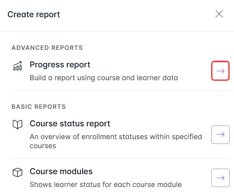Choose the "Course status report" title
Screen dimensions: 234x193
[70, 124]
